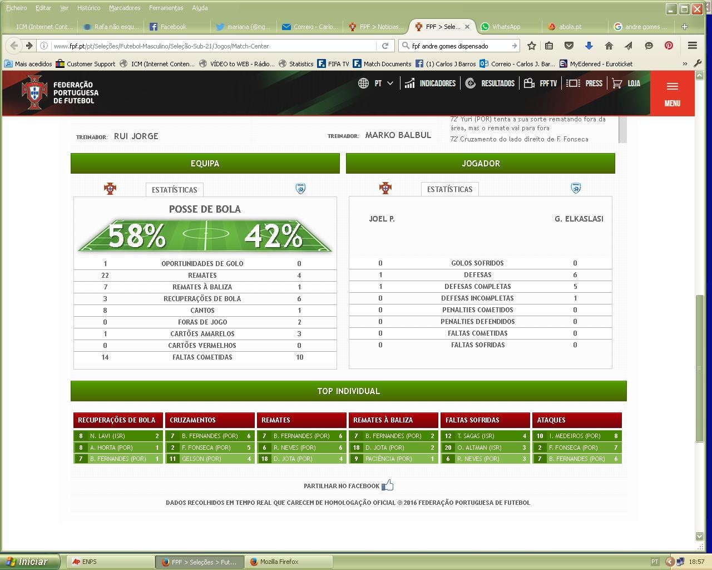712x570 pixels.
Task: Open the PT language dropdown
Action: tap(377, 83)
